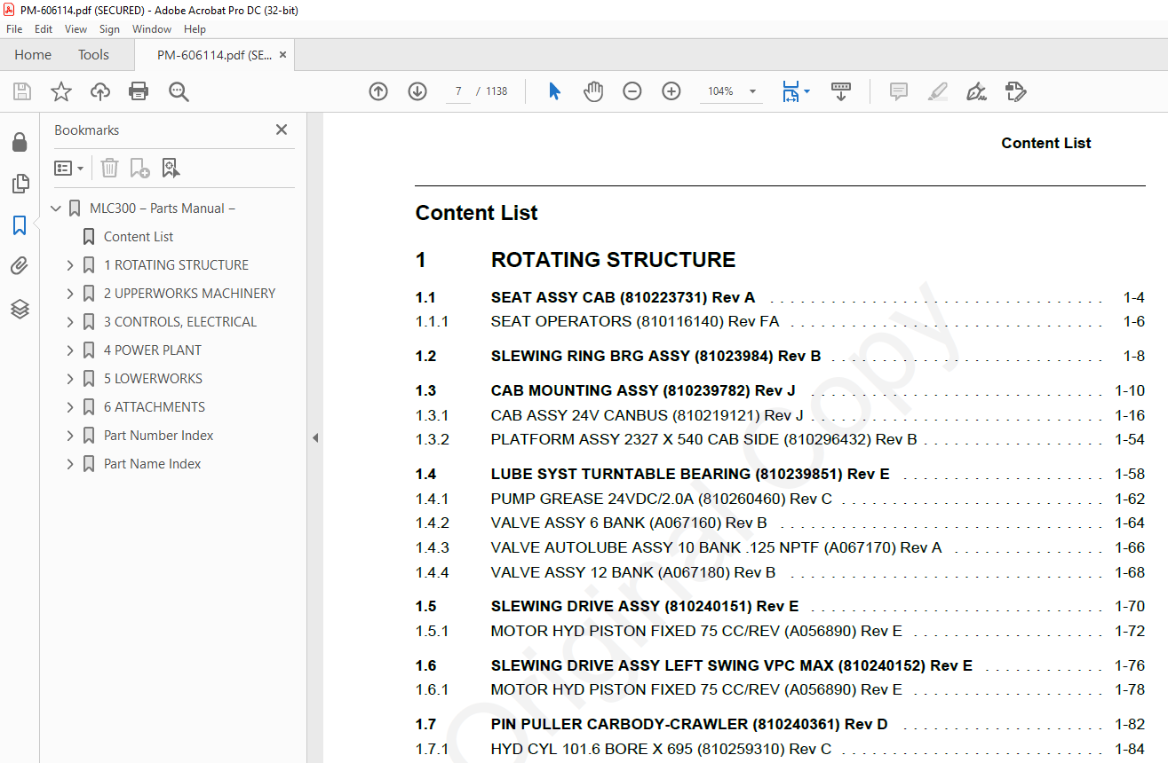Image resolution: width=1168 pixels, height=763 pixels.
Task: Click the scrolling mode keyboard icon
Action: pyautogui.click(x=841, y=91)
